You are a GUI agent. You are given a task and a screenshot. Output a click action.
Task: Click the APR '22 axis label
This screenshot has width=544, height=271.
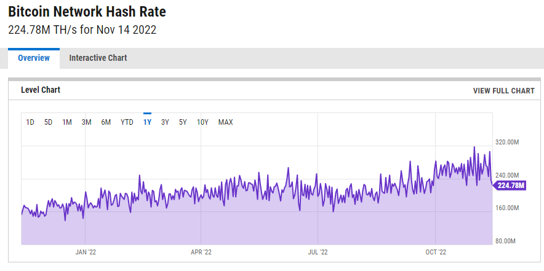[x=201, y=253]
